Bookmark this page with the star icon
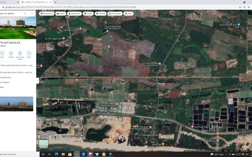This screenshot has width=252, height=157. [249, 7]
